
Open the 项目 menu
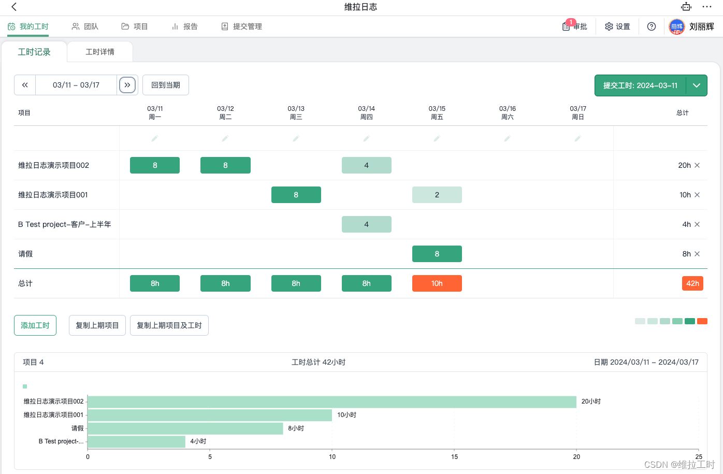pos(135,26)
